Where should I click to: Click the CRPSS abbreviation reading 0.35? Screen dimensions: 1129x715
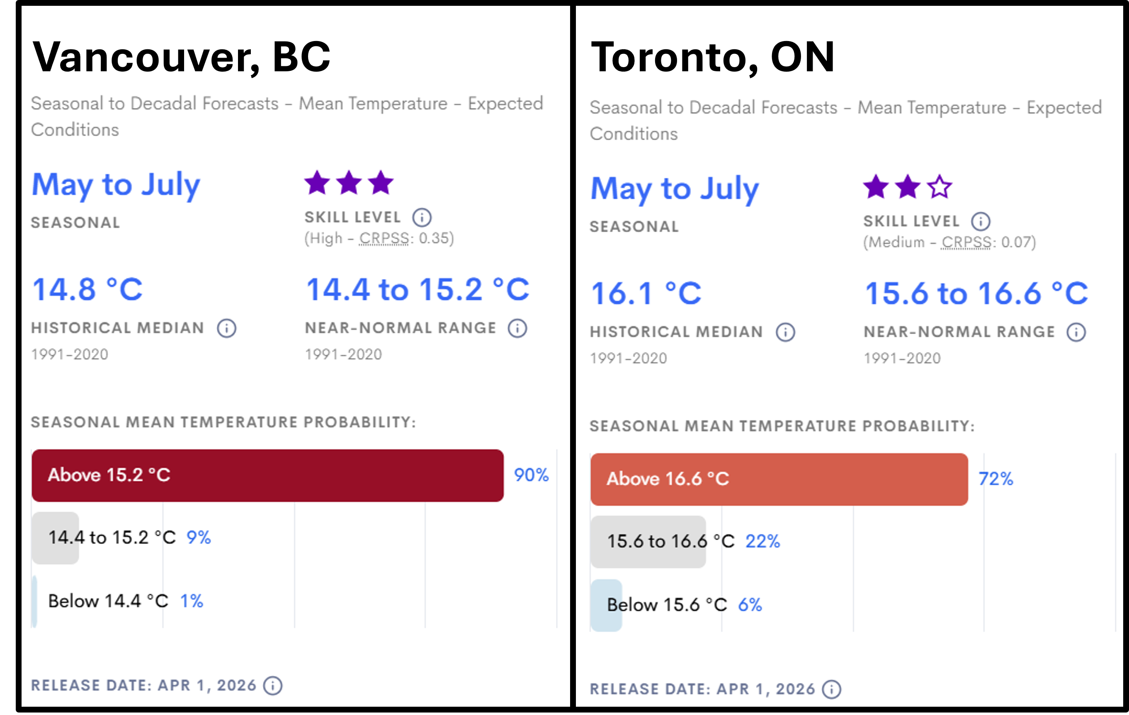point(384,239)
